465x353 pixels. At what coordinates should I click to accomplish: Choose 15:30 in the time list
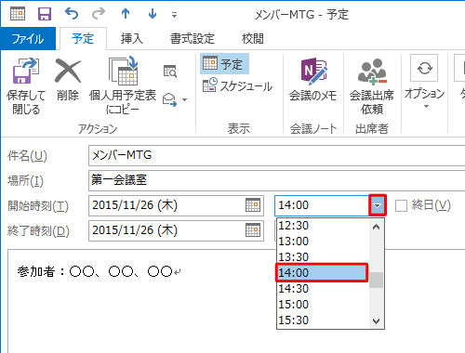[x=323, y=320]
